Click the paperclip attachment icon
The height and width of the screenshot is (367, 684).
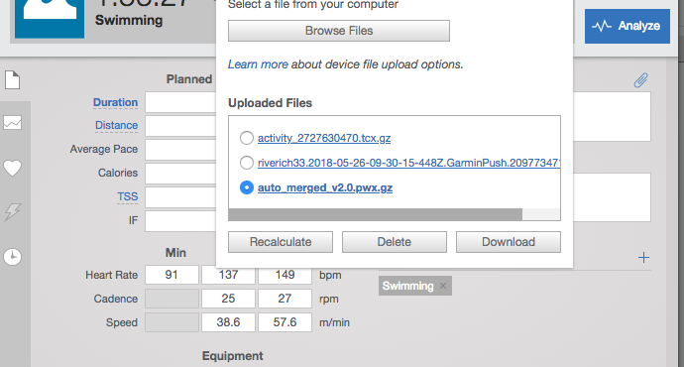pos(640,80)
